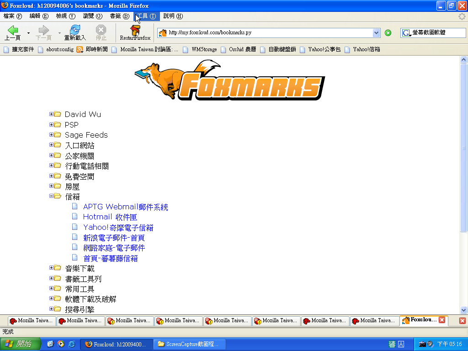Expand the 入口網站 folder
Image resolution: width=468 pixels, height=351 pixels.
(x=51, y=145)
